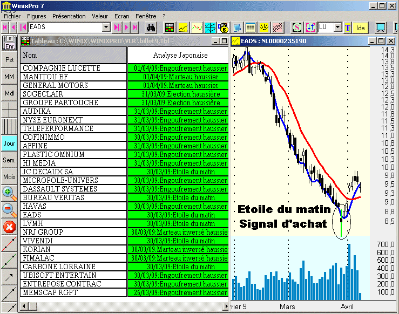Open the LU dropdown list

(x=337, y=27)
